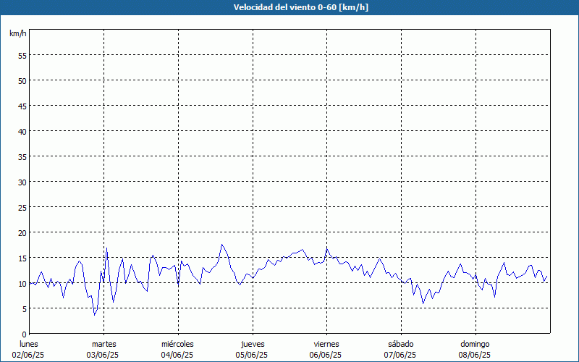The width and height of the screenshot is (579, 362).
Task: Click the 'domingo' day label
Action: pos(475,344)
